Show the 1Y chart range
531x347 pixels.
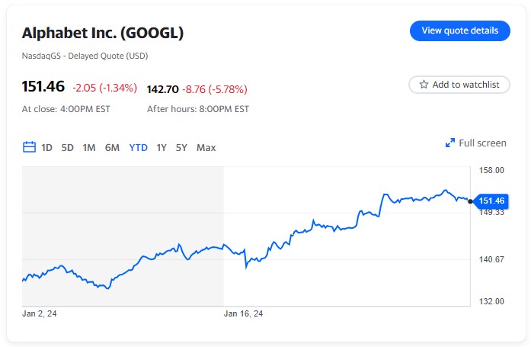[x=162, y=147]
